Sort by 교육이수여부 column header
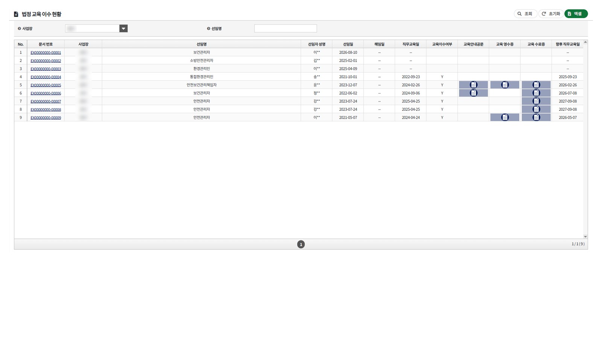 [x=442, y=44]
